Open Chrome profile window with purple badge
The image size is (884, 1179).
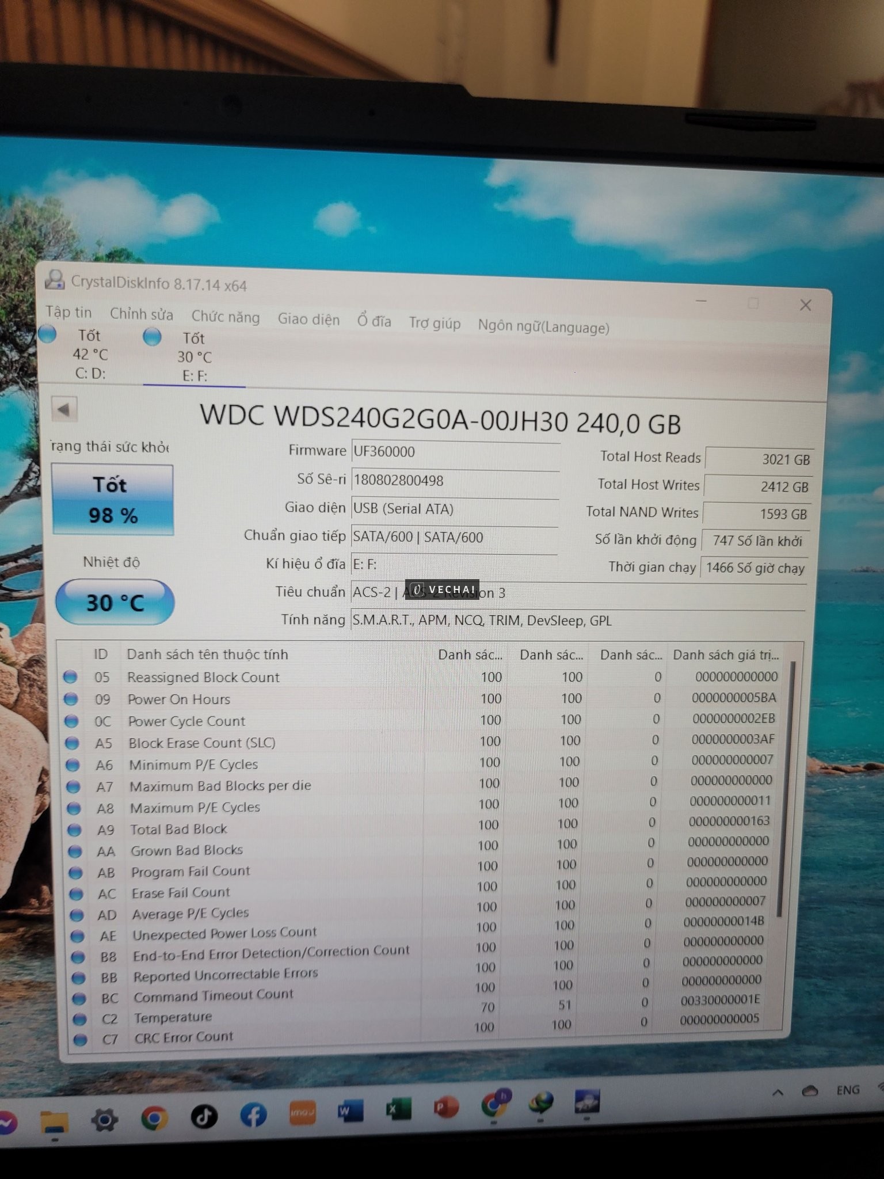point(495,1103)
